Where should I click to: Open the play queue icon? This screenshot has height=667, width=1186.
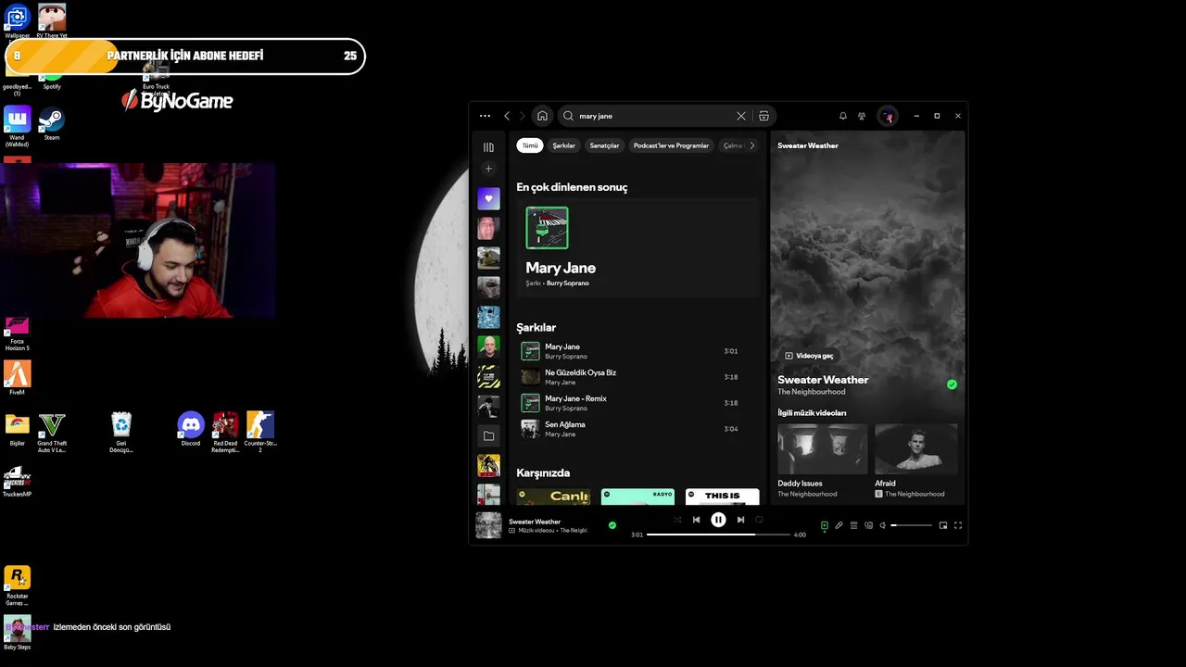(853, 525)
